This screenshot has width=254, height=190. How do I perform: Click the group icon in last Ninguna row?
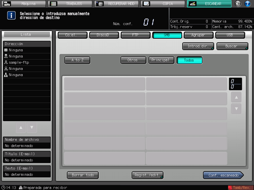[6, 75]
